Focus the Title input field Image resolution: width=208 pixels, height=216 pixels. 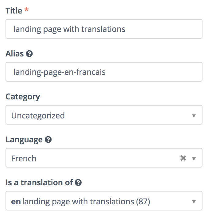click(104, 29)
